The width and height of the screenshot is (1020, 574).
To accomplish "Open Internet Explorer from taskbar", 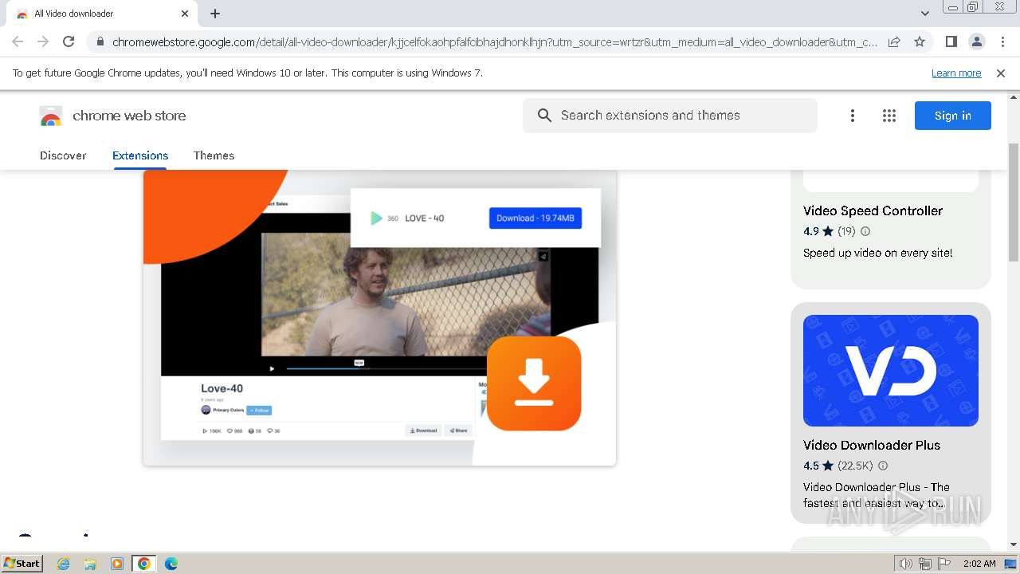I will (64, 564).
